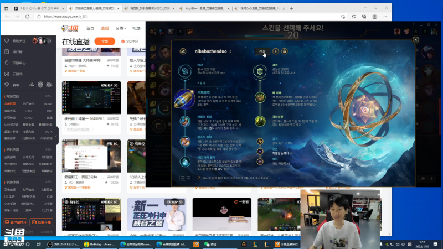Open 排行榜 in the Douyu sidebar

pyautogui.click(x=18, y=52)
